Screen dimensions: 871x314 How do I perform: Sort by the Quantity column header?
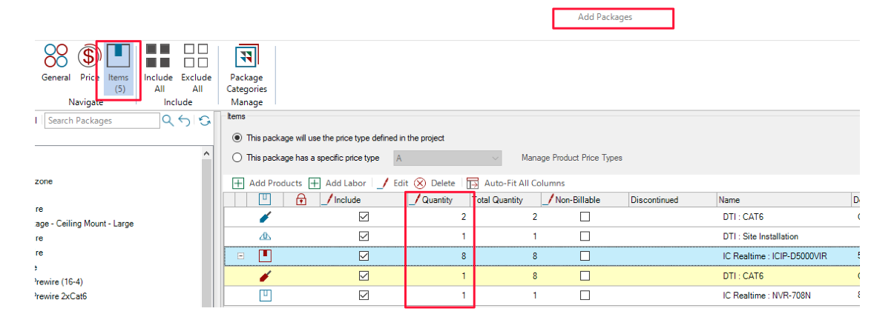point(437,200)
